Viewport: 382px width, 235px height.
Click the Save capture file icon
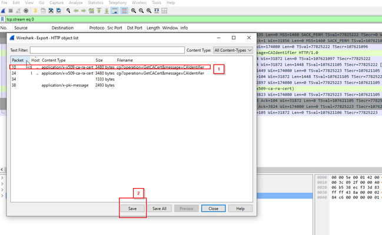click(43, 11)
